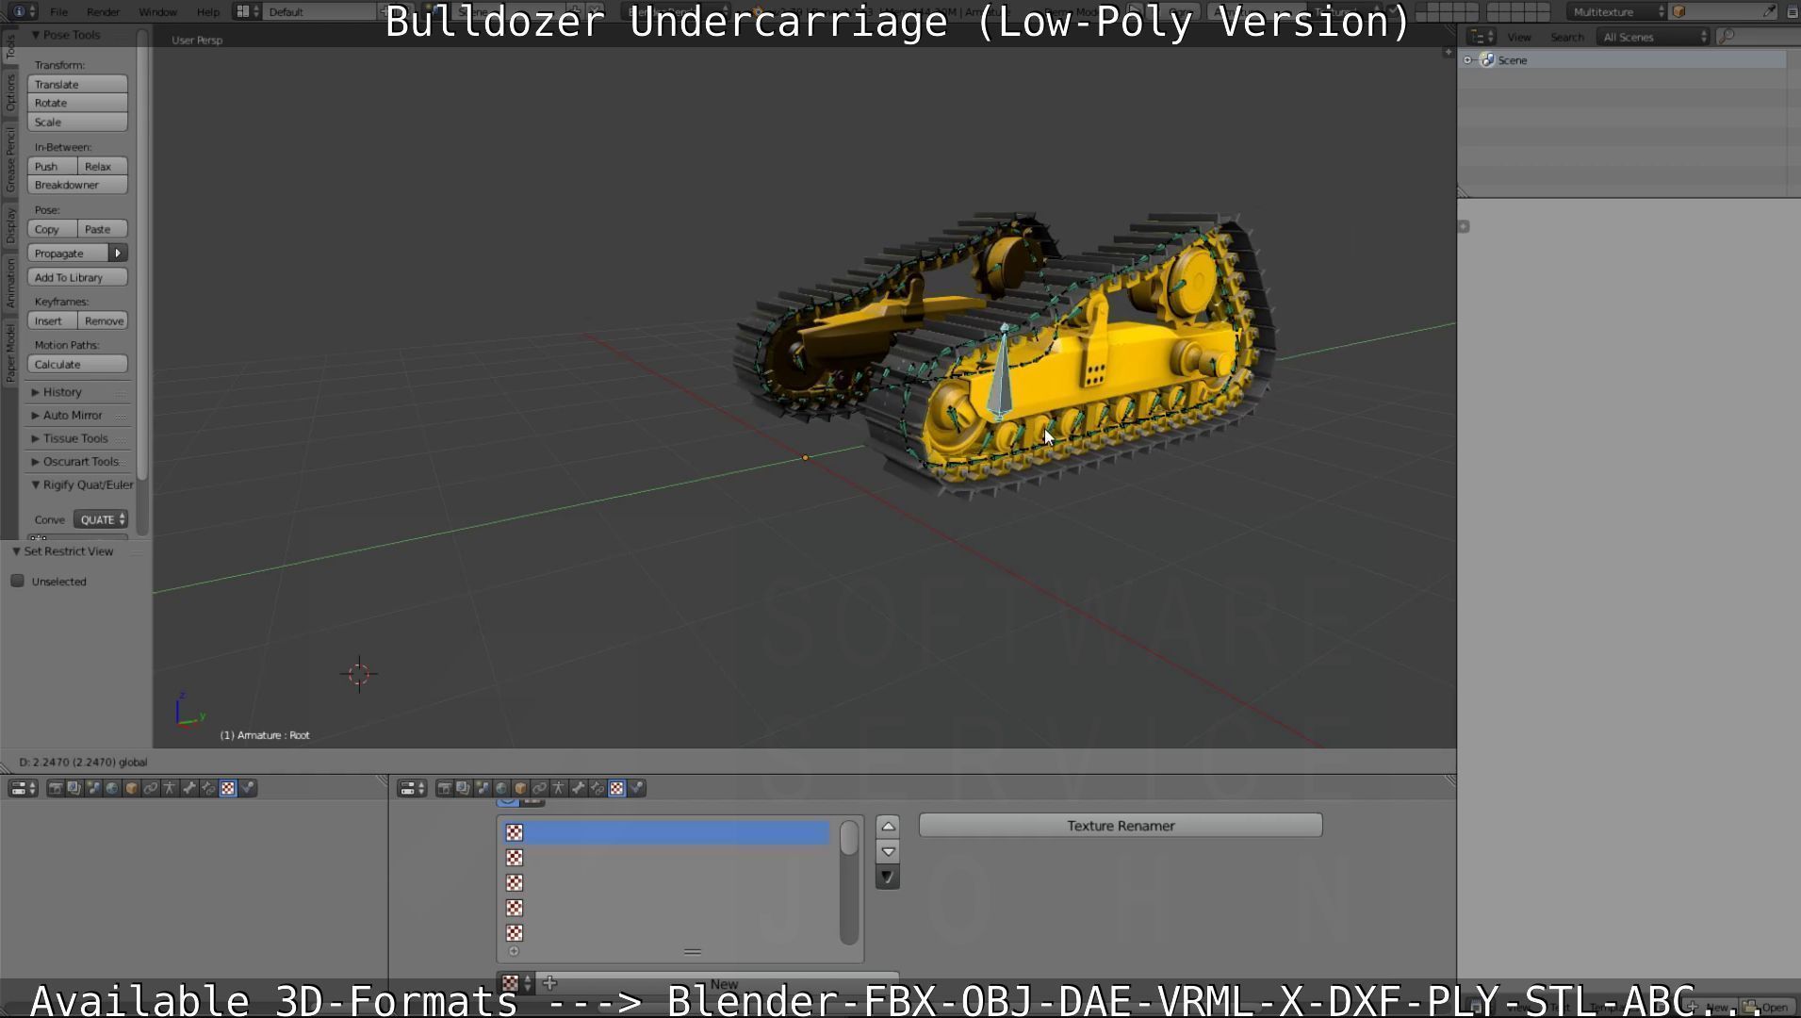Open the Multitexture shading dropdown
This screenshot has height=1018, width=1801.
coord(1616,11)
